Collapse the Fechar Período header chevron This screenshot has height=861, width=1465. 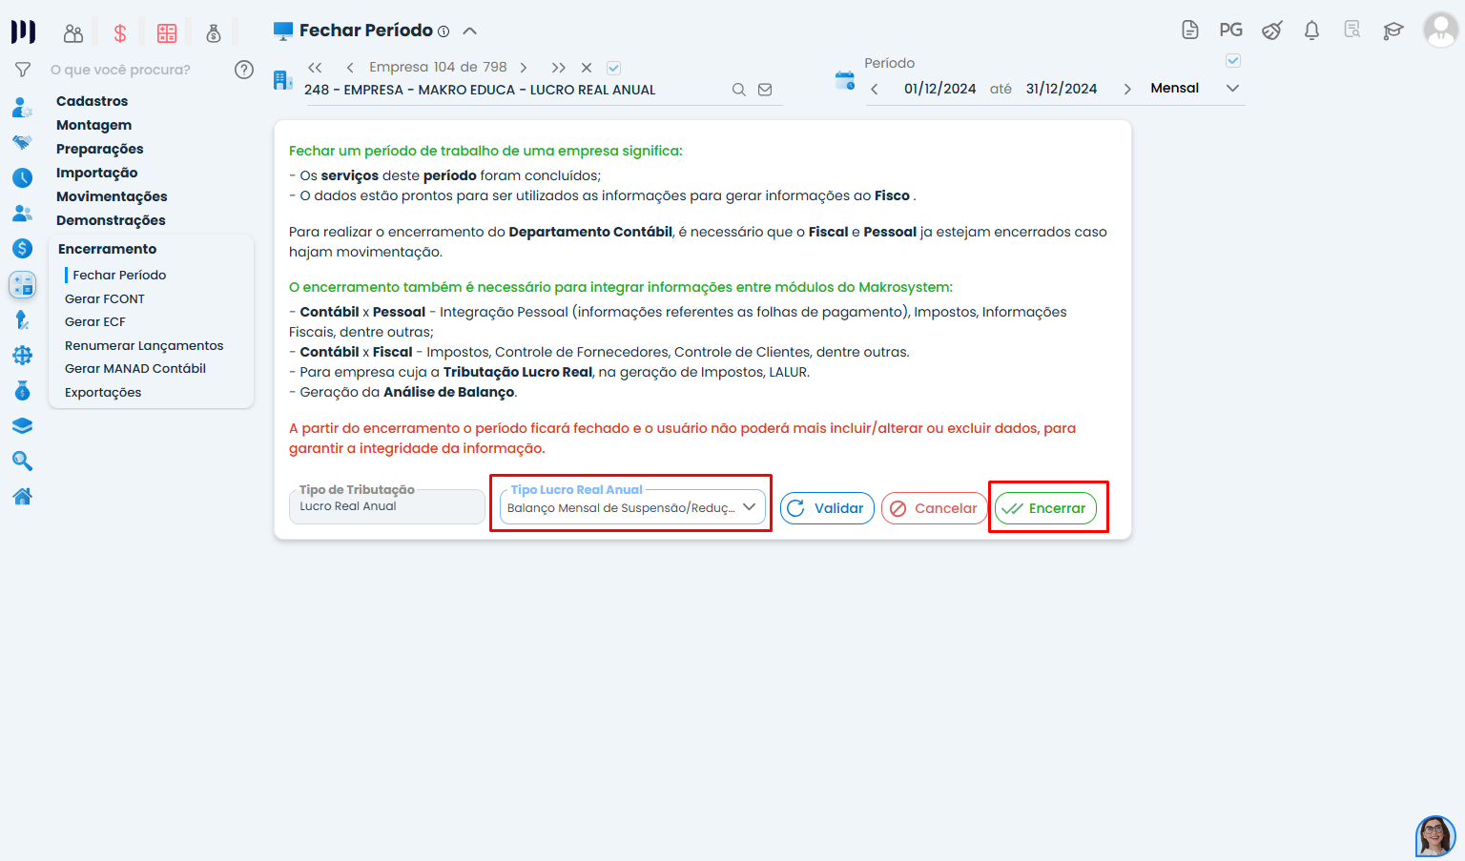point(469,31)
